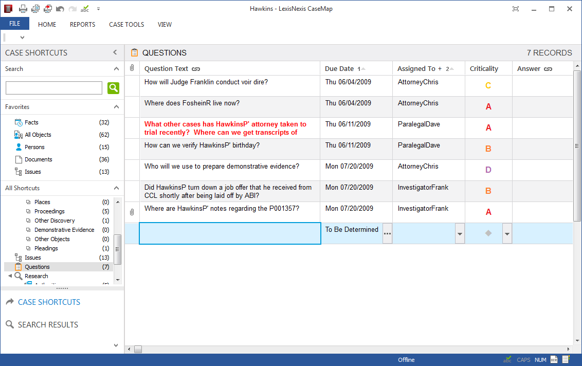Click the Criticality A value for FosheinR question
Viewport: 582px width, 366px height.
(x=488, y=107)
